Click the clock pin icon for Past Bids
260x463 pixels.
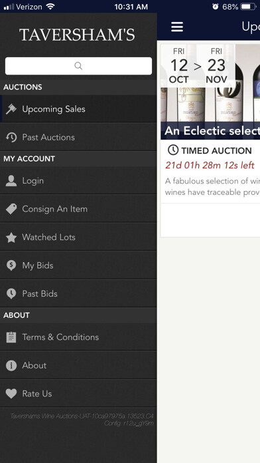pyautogui.click(x=11, y=294)
